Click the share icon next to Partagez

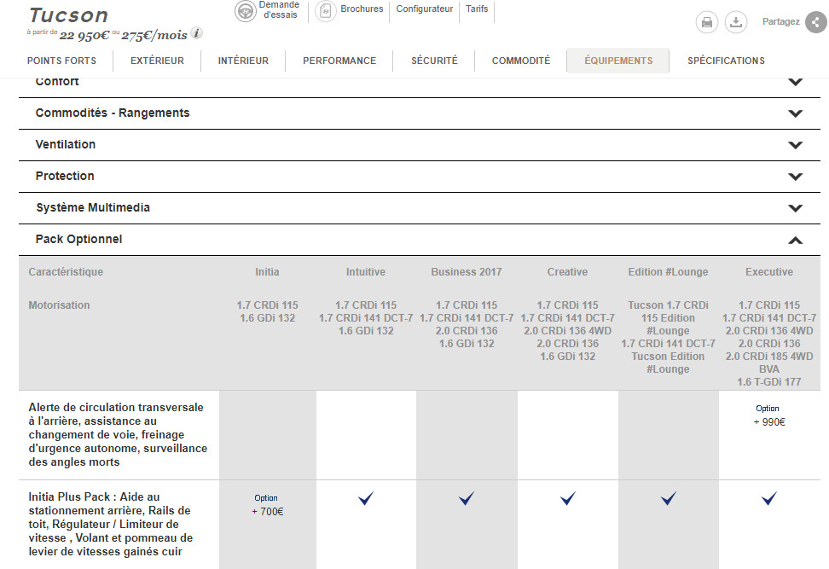pos(816,22)
